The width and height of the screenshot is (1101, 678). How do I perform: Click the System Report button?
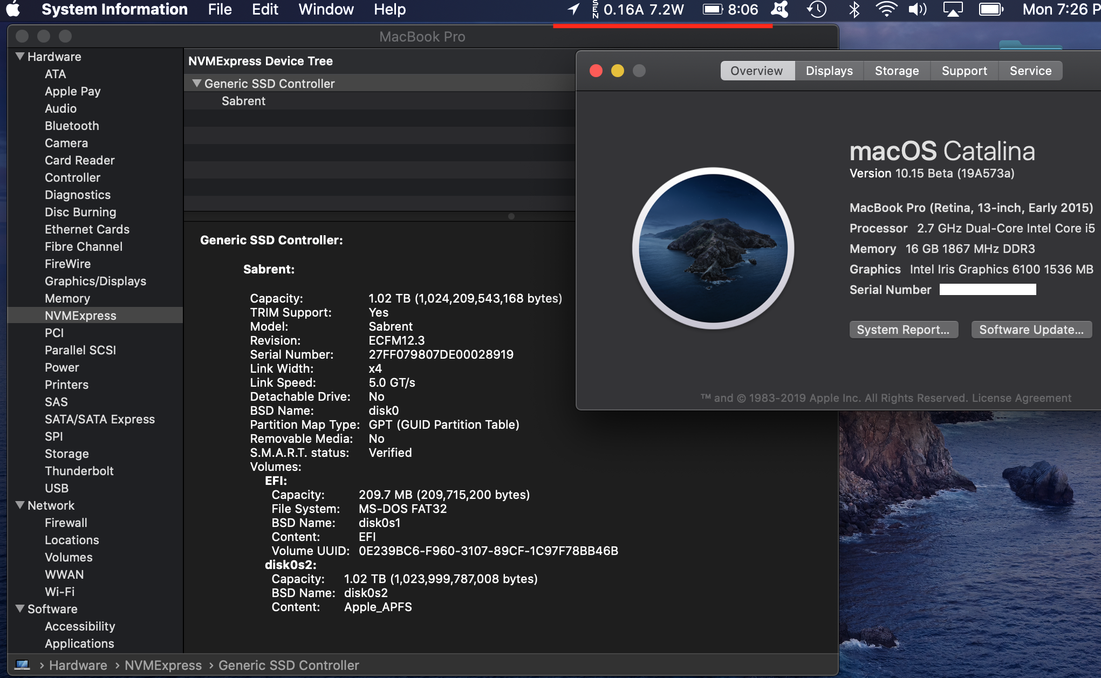tap(903, 330)
